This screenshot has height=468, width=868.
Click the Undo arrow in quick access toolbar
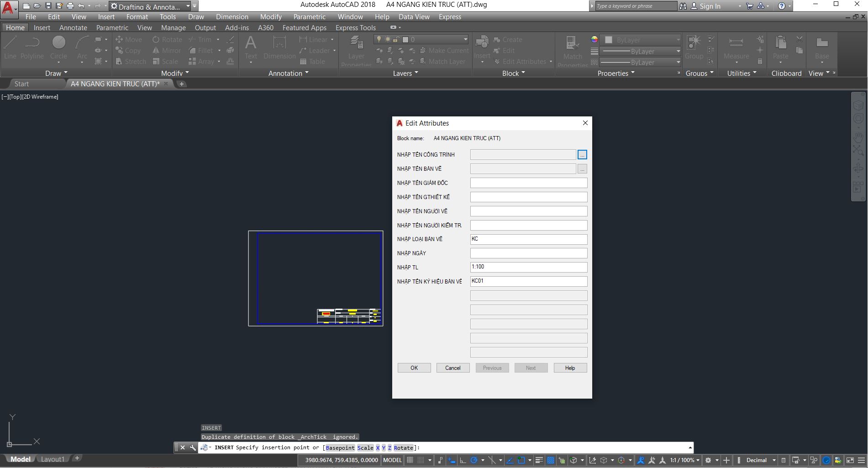click(81, 6)
